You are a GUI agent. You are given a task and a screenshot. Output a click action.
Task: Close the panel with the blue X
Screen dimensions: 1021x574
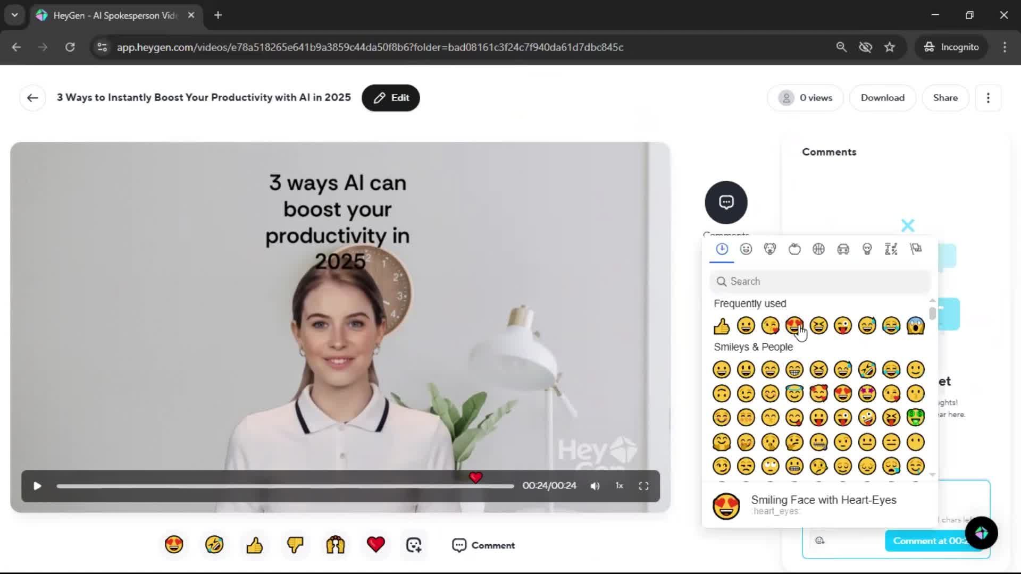click(908, 225)
